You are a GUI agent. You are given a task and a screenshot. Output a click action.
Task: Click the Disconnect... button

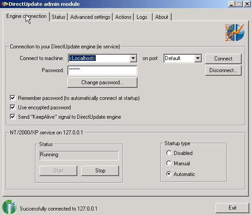point(223,70)
